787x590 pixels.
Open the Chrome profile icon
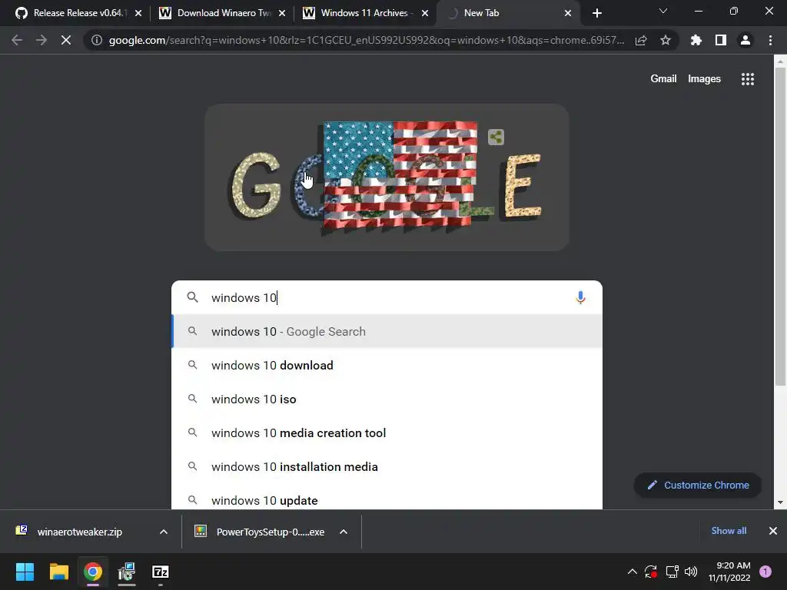(745, 40)
